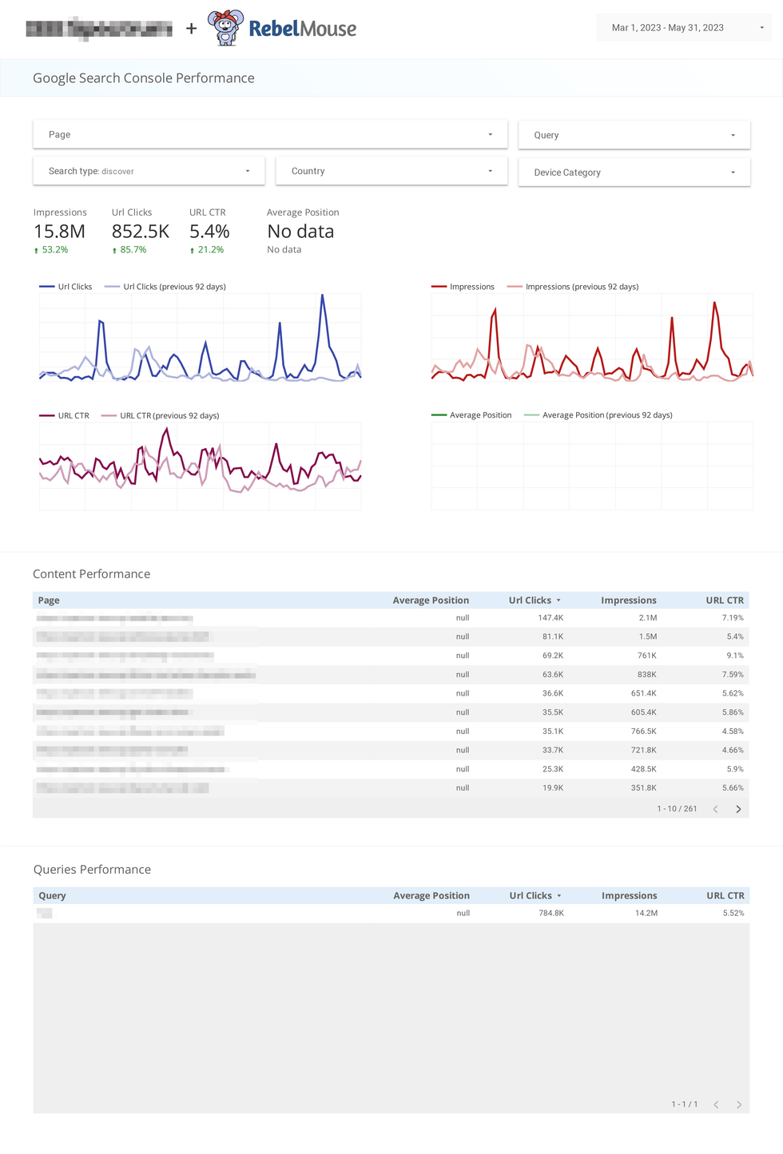Click the sort arrow on Content Performance Url Clicks
783x1154 pixels.
(x=558, y=600)
